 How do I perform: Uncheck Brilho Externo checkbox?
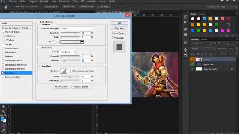coord(3,73)
